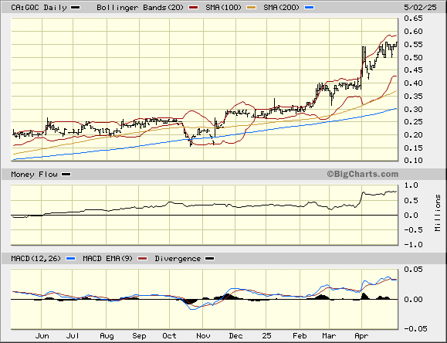Click the Oct month label on time axis
Screen dimensions: 447x343
click(x=169, y=336)
